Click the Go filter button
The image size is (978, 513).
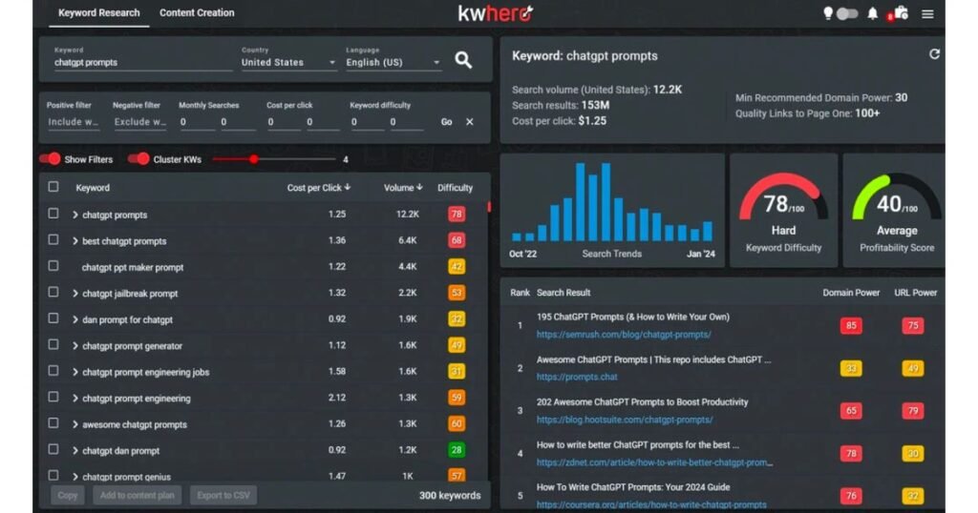coord(447,122)
